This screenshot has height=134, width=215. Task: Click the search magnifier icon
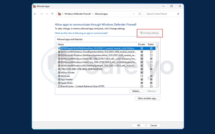[x=178, y=14]
